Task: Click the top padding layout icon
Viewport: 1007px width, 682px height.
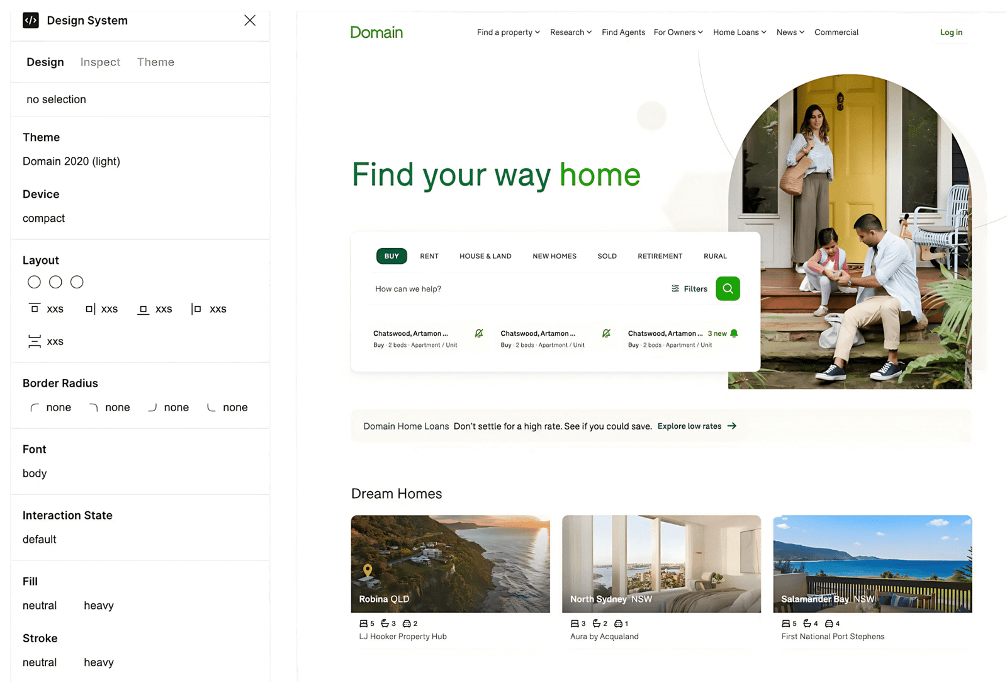Action: (35, 309)
